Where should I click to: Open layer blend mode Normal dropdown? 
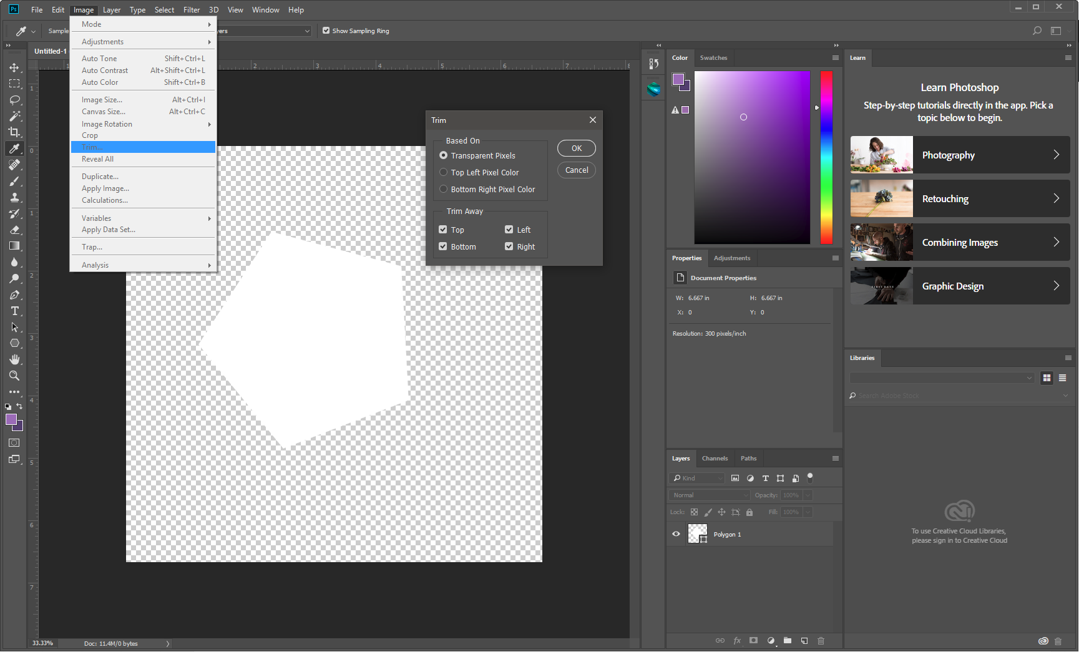tap(710, 495)
